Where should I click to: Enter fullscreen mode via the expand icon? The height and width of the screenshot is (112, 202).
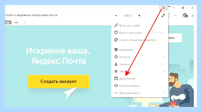point(163,16)
